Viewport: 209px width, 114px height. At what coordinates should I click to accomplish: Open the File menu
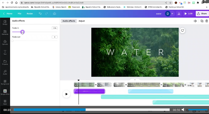19,13
